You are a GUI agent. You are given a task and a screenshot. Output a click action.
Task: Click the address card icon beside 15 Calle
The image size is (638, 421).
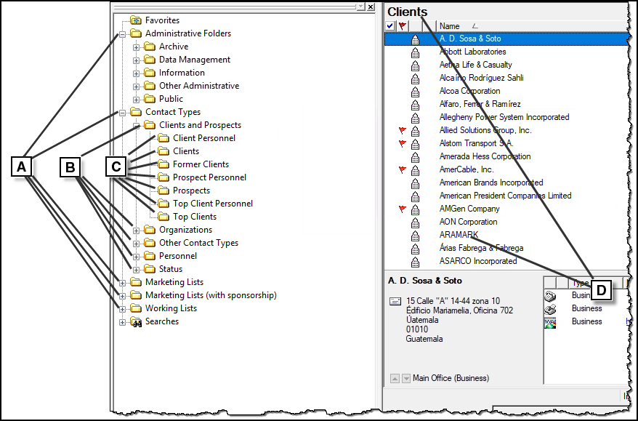click(395, 301)
